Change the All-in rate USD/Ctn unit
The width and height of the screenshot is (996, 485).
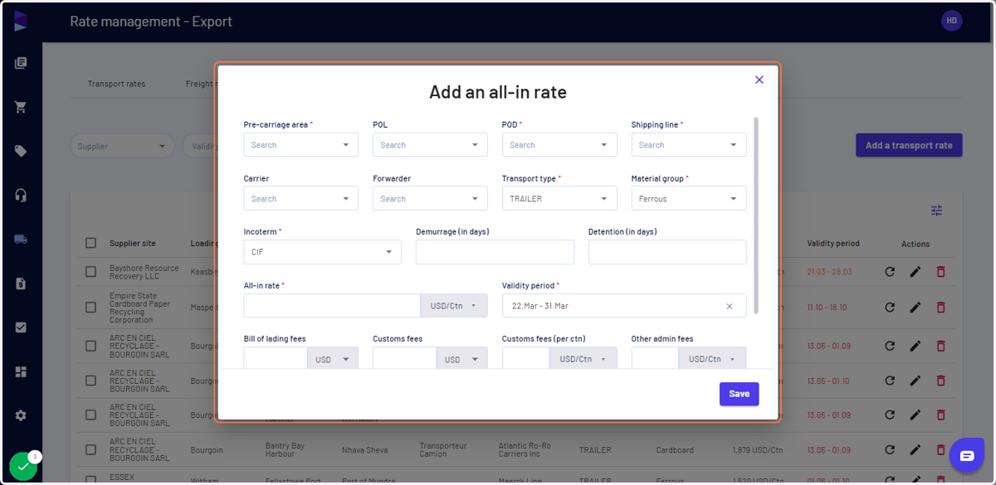click(x=454, y=306)
